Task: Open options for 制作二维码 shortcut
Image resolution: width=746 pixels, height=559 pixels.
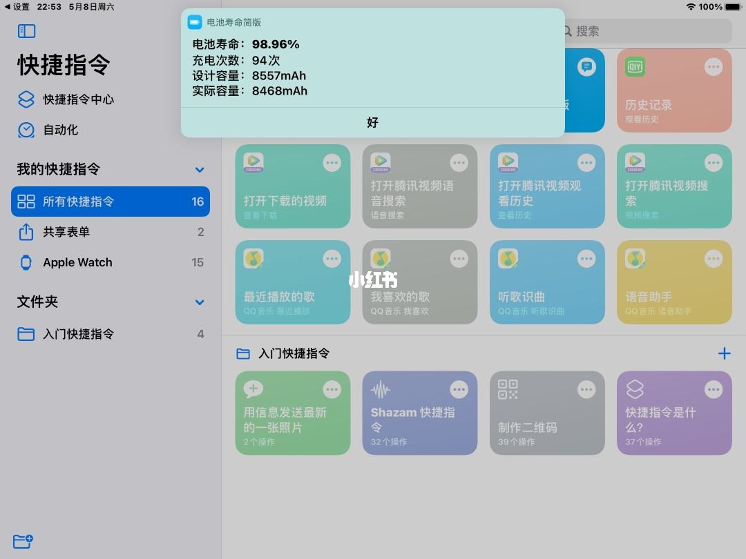Action: (586, 389)
